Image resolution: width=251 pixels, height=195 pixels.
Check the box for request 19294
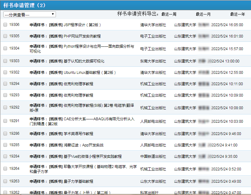point(5,84)
